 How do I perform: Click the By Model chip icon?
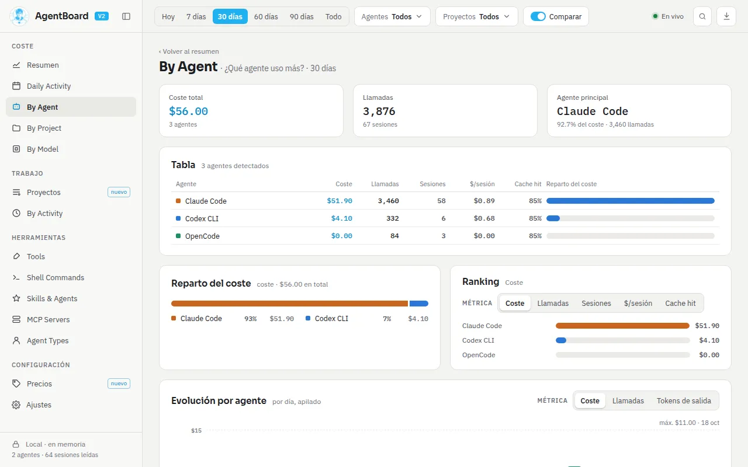pyautogui.click(x=16, y=149)
